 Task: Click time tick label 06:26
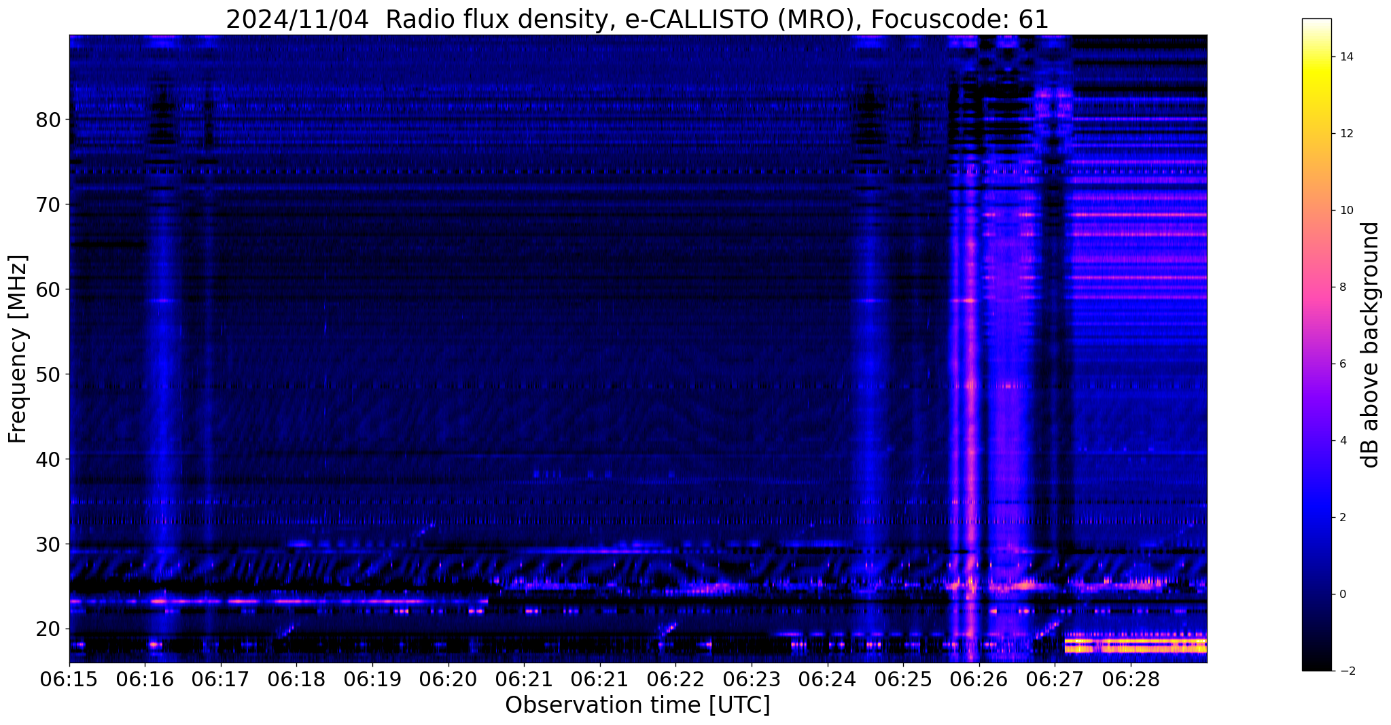tap(979, 679)
